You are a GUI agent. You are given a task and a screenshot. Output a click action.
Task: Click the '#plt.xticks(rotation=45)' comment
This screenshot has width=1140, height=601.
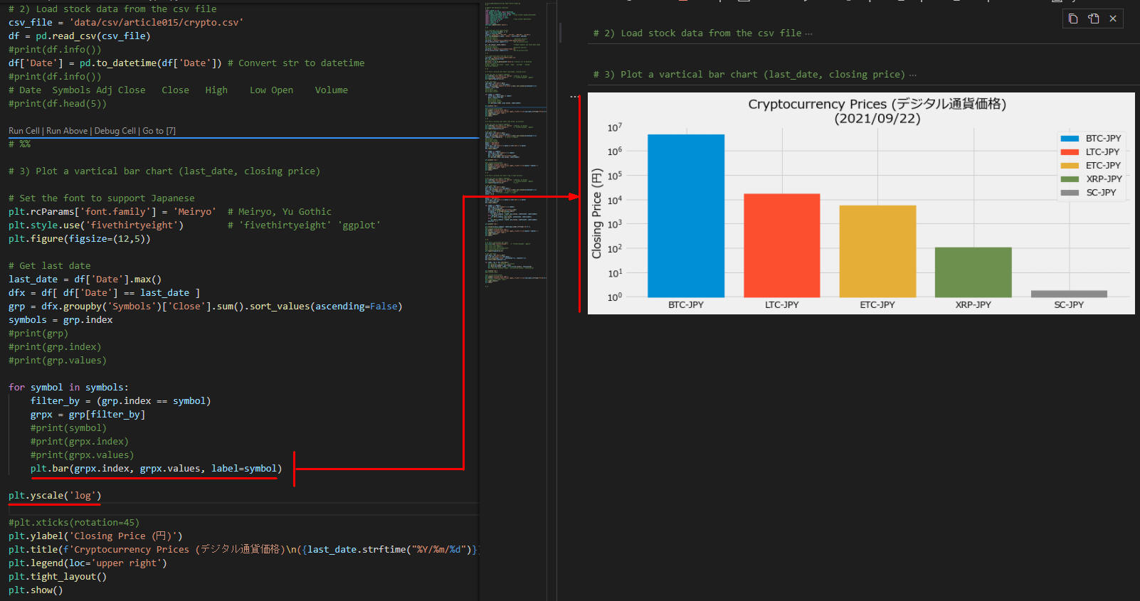pyautogui.click(x=74, y=523)
